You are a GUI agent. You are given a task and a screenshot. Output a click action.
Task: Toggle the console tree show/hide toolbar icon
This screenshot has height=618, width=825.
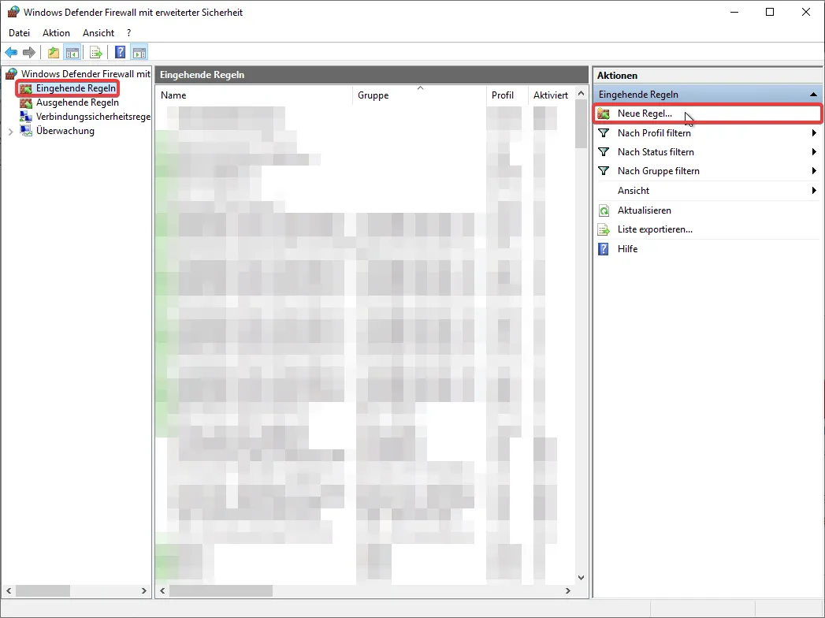(x=72, y=52)
